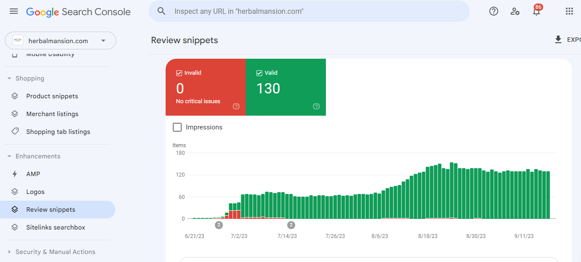Click the Export download icon
This screenshot has height=262, width=581.
point(558,40)
